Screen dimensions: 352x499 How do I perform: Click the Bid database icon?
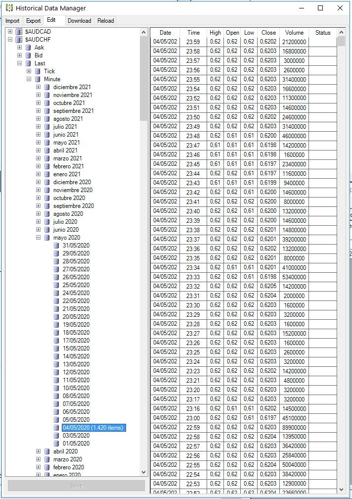coord(28,55)
